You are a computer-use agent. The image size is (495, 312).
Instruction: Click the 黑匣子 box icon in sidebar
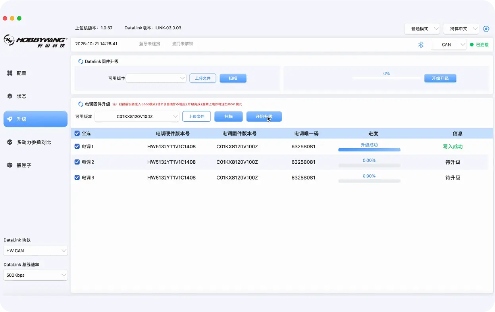tap(10, 165)
